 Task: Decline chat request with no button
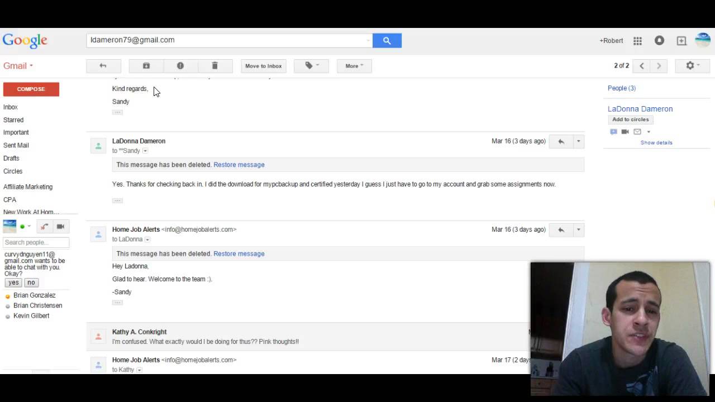point(31,283)
